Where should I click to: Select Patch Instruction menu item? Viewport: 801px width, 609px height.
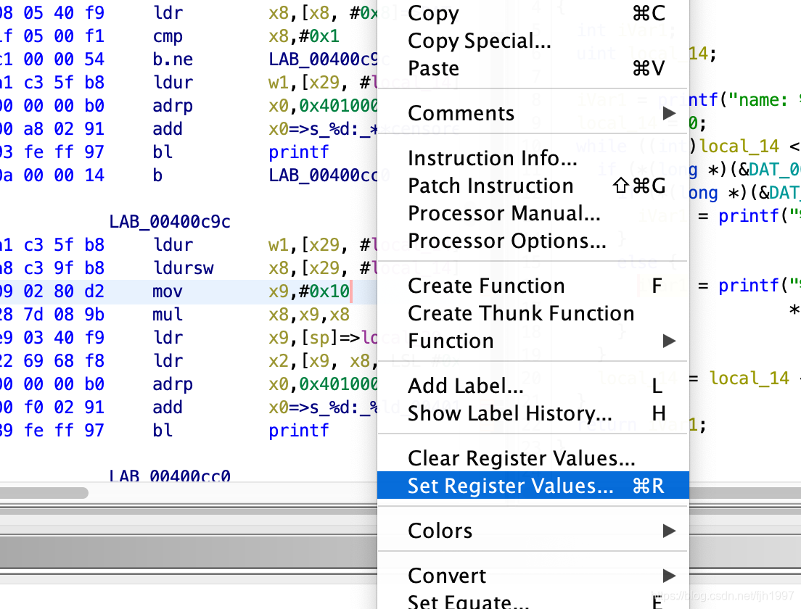[533, 186]
